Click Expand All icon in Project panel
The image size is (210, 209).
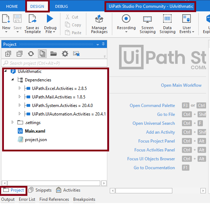click(8, 54)
